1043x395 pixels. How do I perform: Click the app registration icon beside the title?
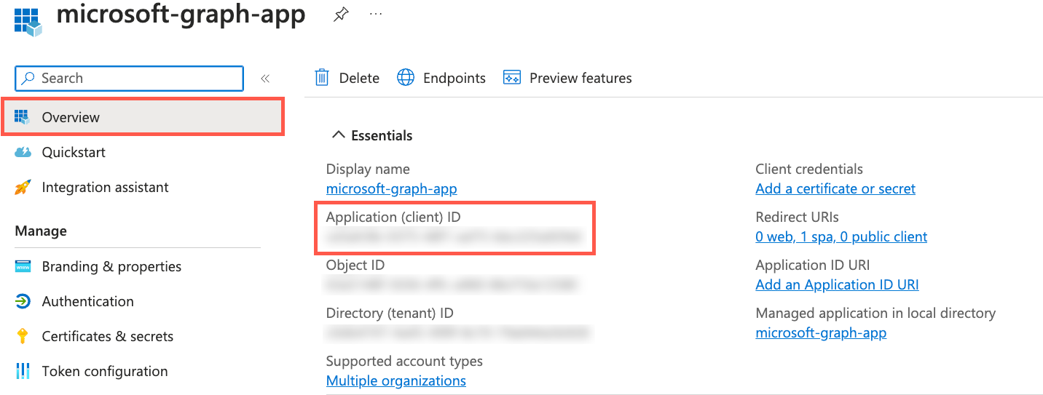point(28,21)
